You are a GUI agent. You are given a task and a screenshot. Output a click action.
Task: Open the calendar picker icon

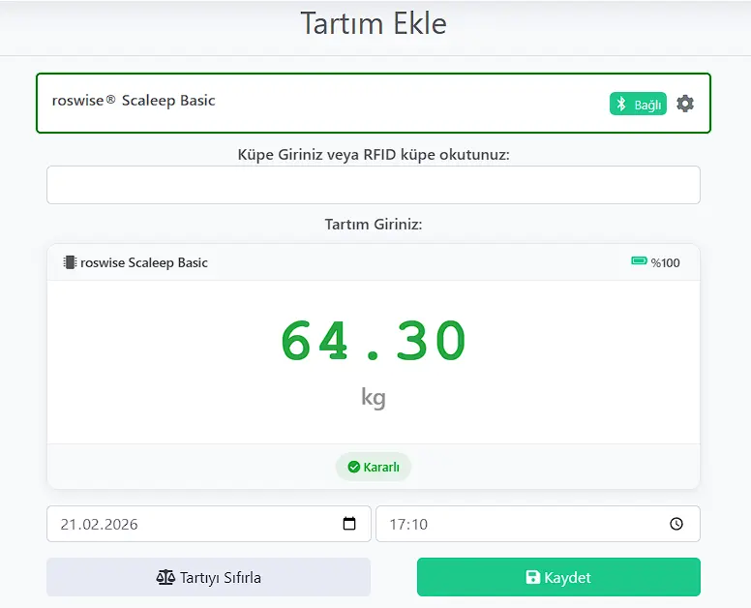click(349, 524)
